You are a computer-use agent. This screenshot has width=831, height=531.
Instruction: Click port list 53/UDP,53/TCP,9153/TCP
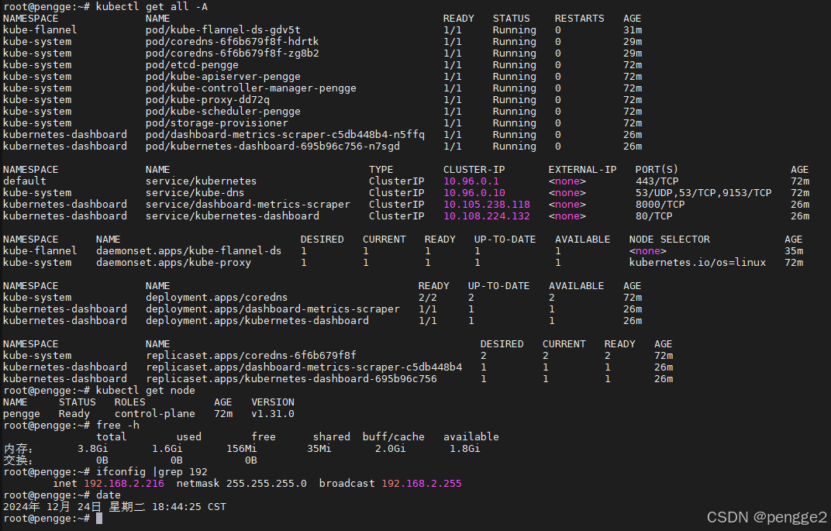point(704,193)
